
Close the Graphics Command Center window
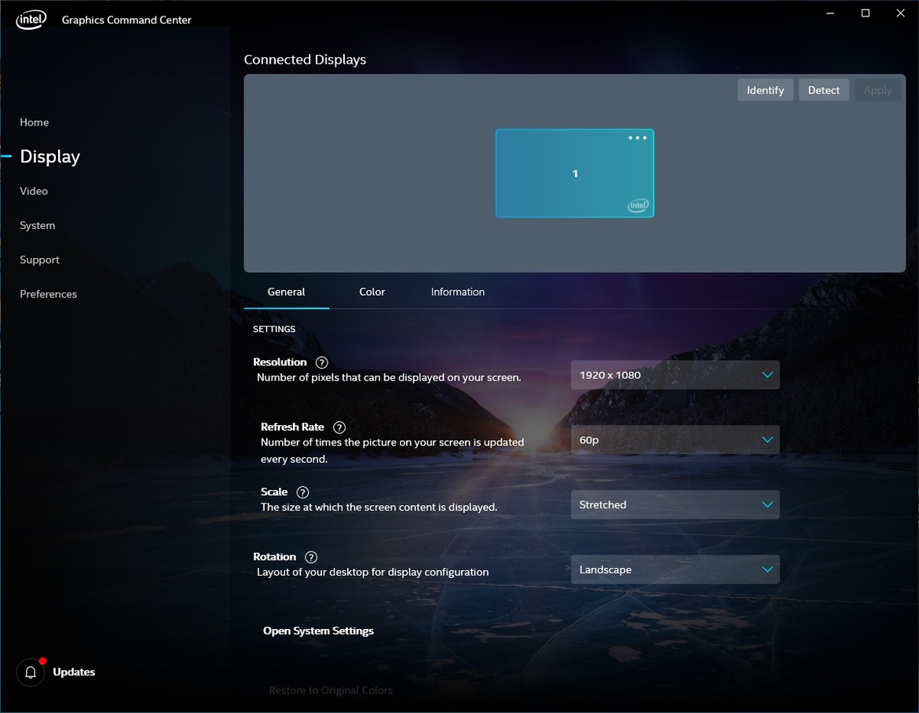click(900, 13)
